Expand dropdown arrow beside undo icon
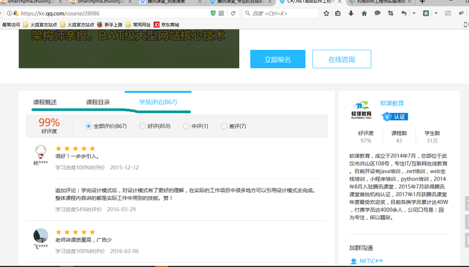Screen dimensions: 469x267 click(x=414, y=13)
